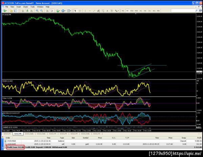
Task: Select the equidistant channel tool
Action: [x=98, y=11]
